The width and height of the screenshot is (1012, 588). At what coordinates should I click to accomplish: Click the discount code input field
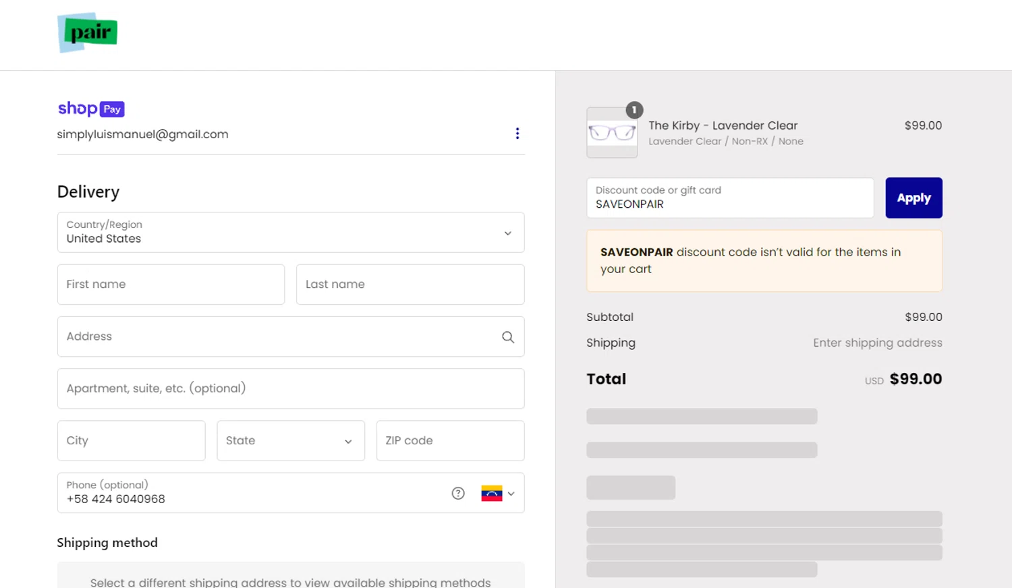tap(730, 198)
